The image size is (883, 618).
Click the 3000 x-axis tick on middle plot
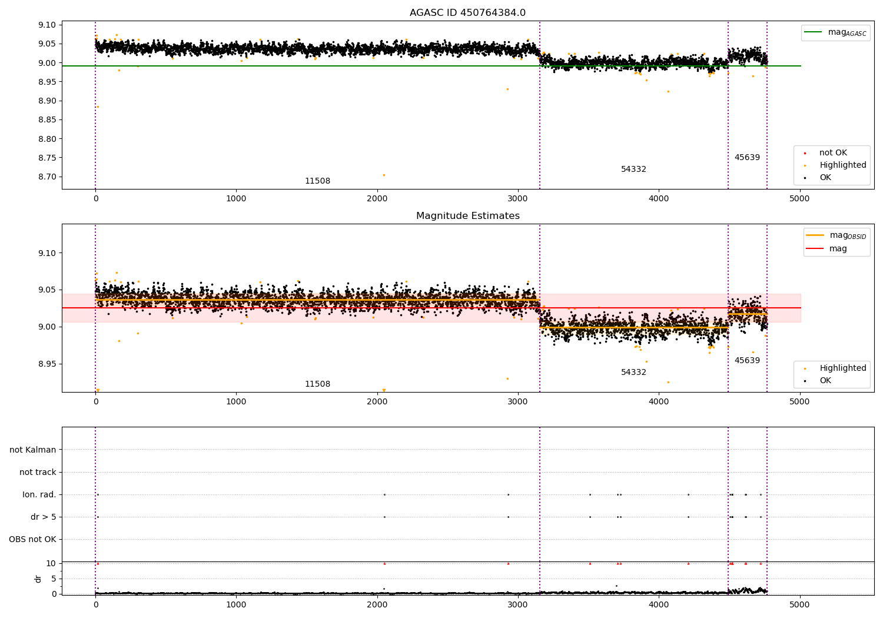click(517, 401)
